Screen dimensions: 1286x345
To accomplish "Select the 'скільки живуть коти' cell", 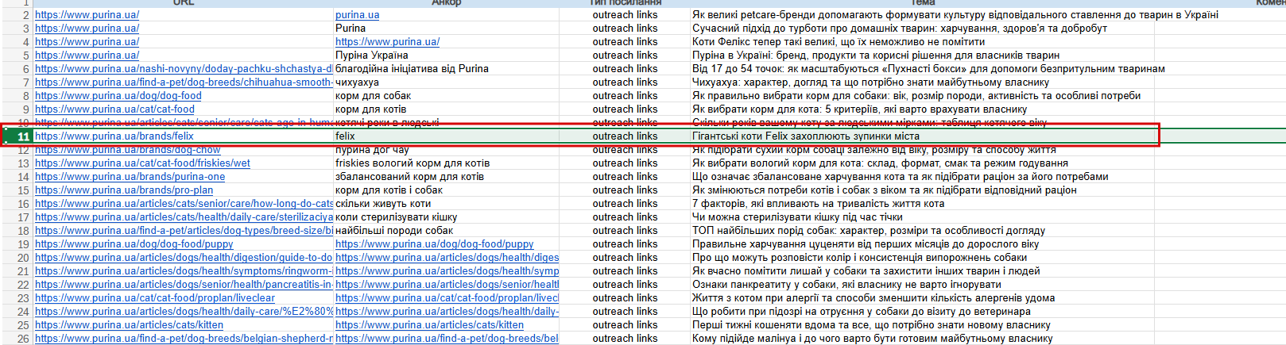I will point(446,204).
